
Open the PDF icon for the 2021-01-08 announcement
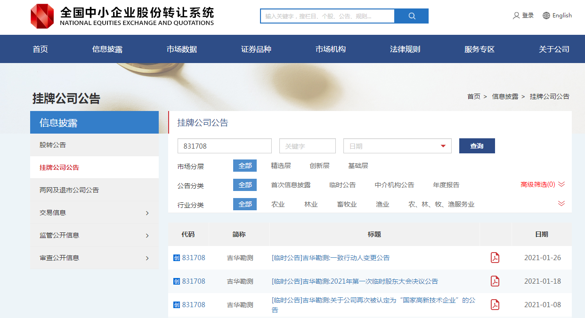[x=495, y=305]
